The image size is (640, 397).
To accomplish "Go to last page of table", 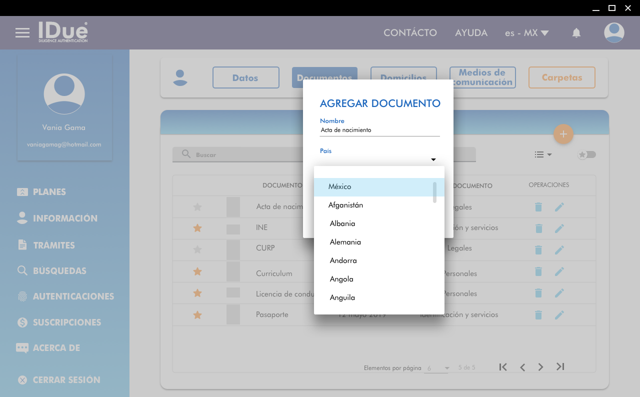I will tap(560, 367).
